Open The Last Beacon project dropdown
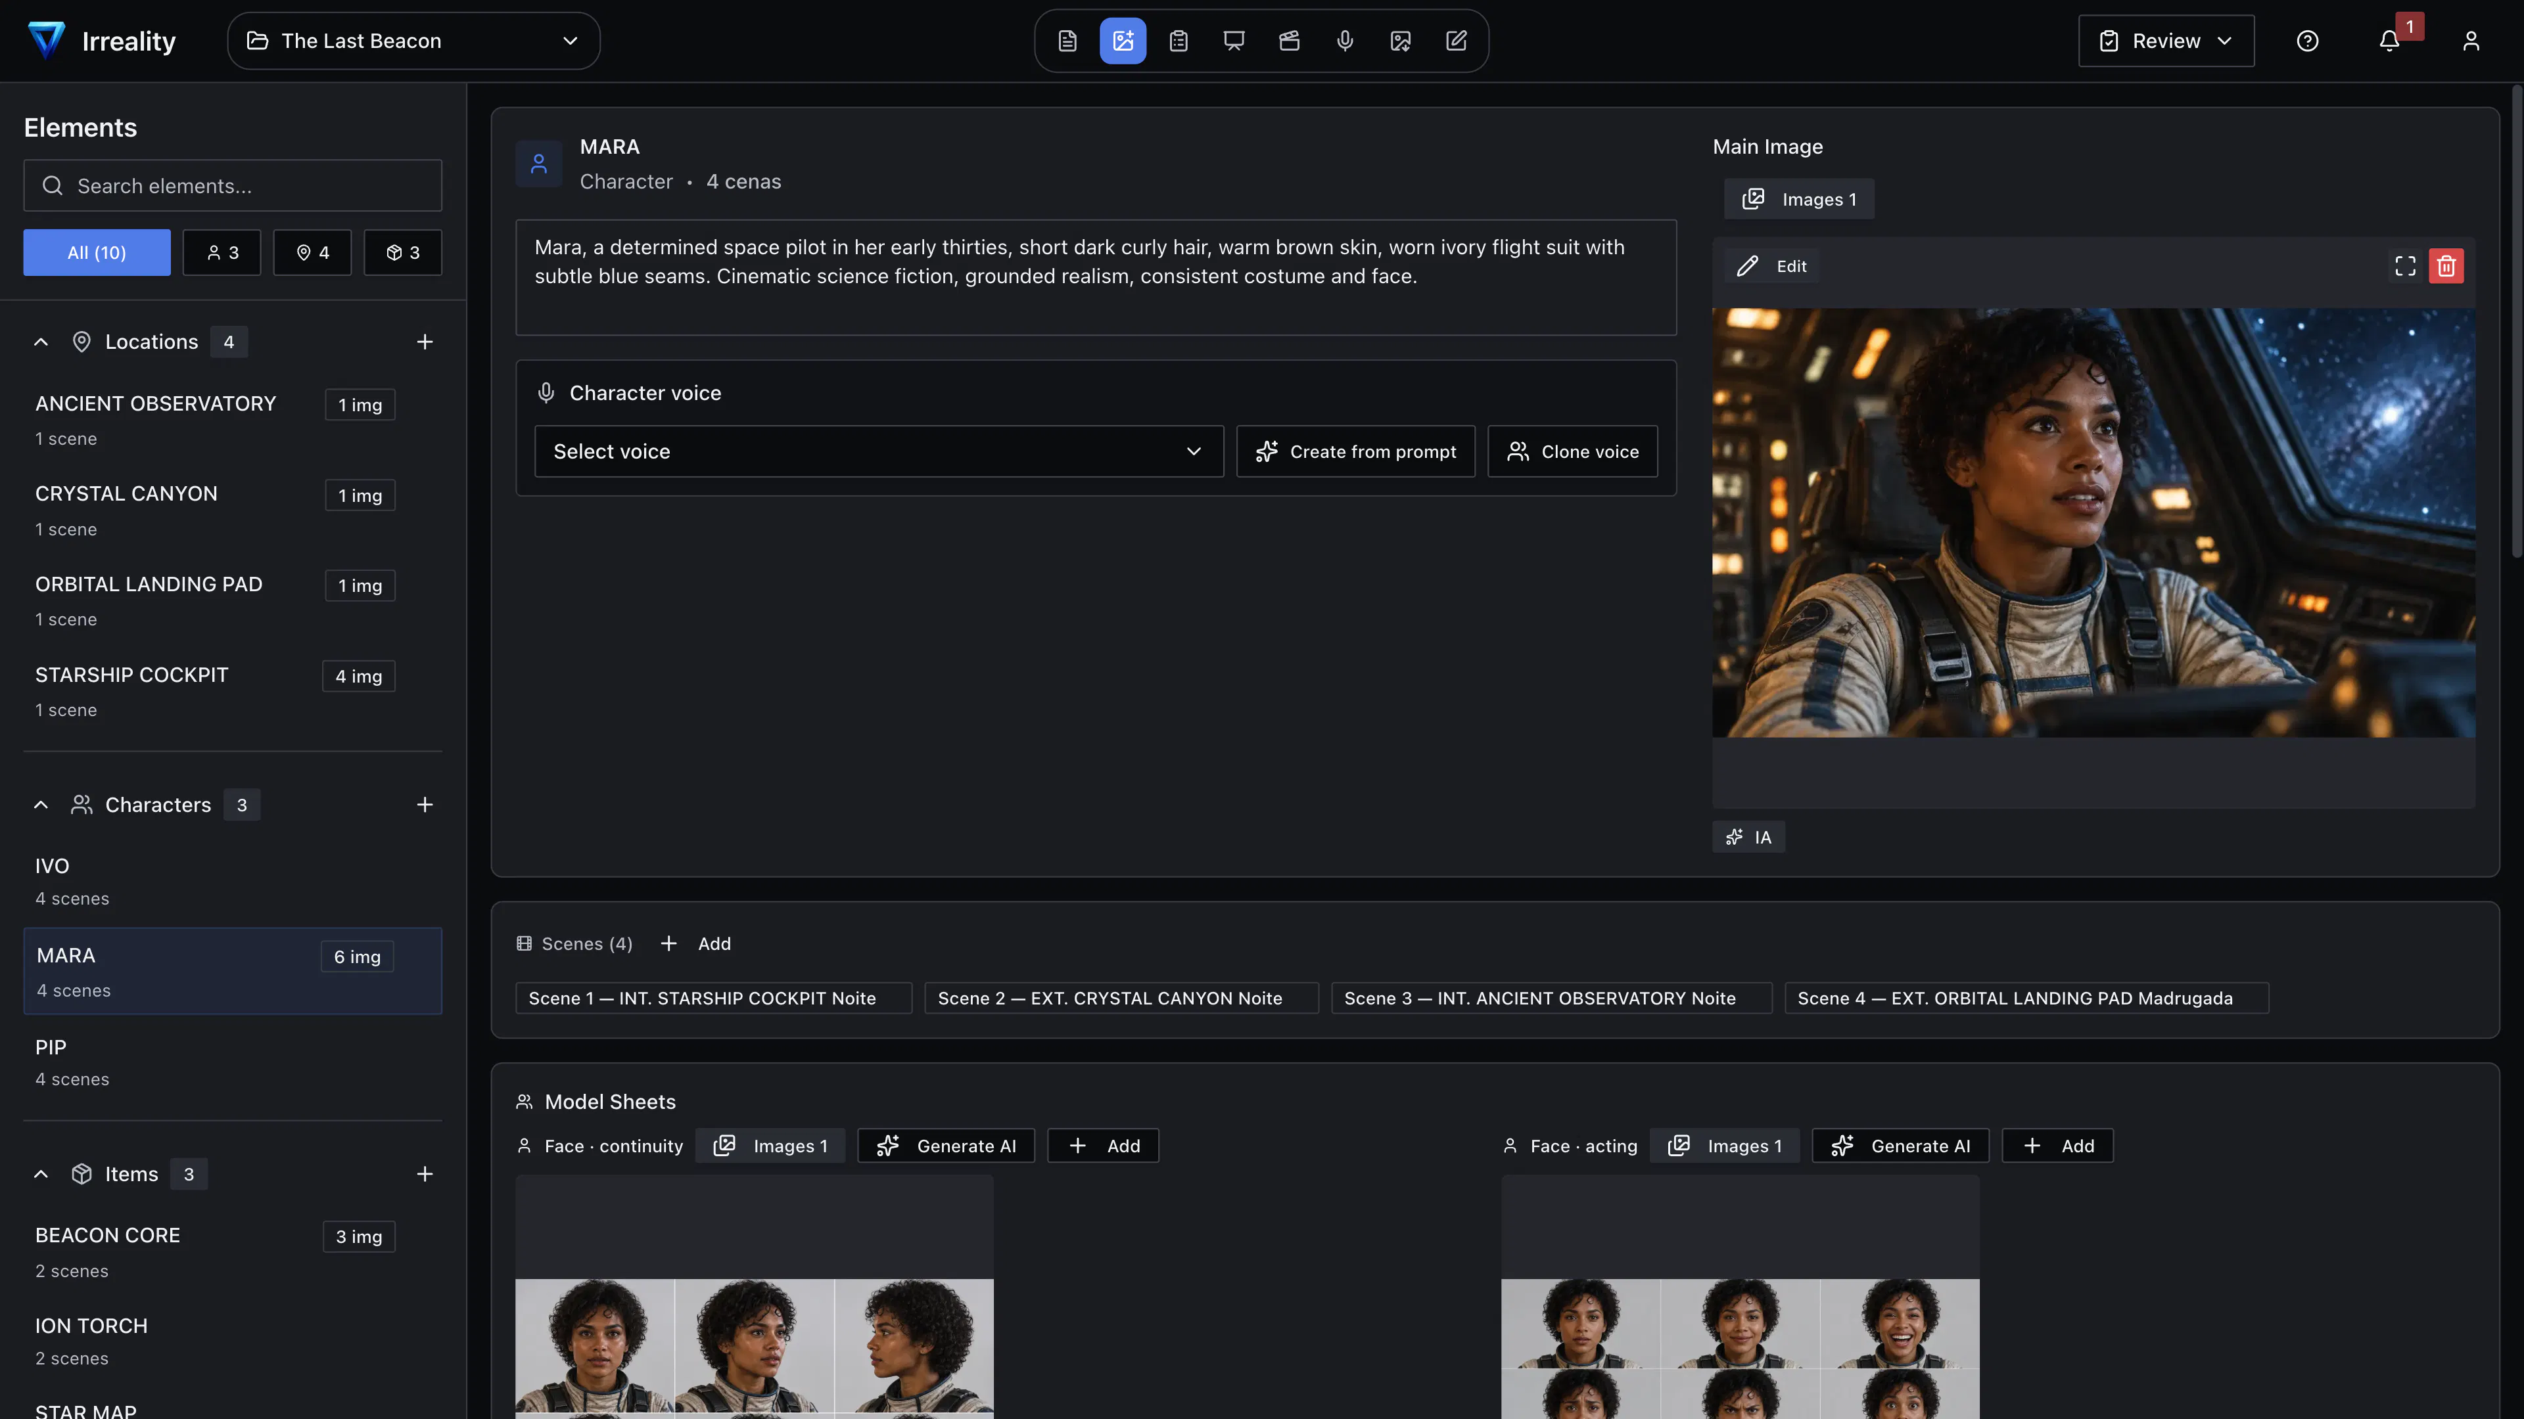The height and width of the screenshot is (1419, 2524). point(413,41)
